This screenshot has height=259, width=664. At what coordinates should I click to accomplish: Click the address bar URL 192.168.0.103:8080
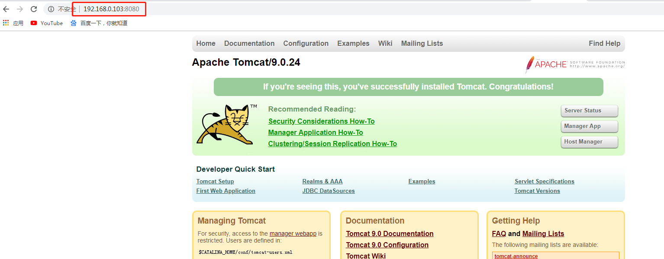pyautogui.click(x=111, y=9)
